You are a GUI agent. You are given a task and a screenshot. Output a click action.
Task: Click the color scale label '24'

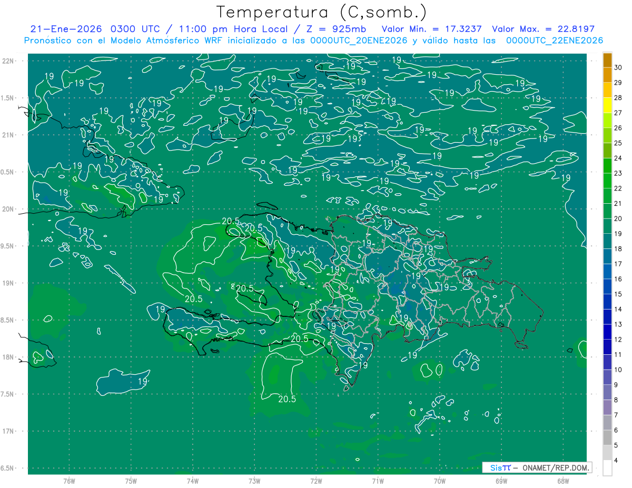click(x=618, y=158)
